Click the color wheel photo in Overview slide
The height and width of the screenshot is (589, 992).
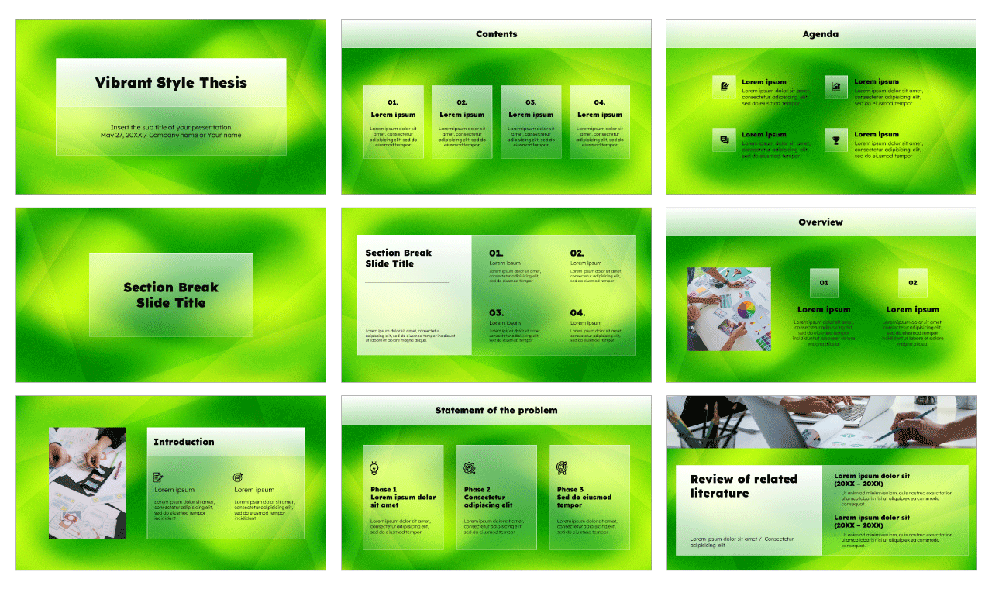tap(728, 309)
